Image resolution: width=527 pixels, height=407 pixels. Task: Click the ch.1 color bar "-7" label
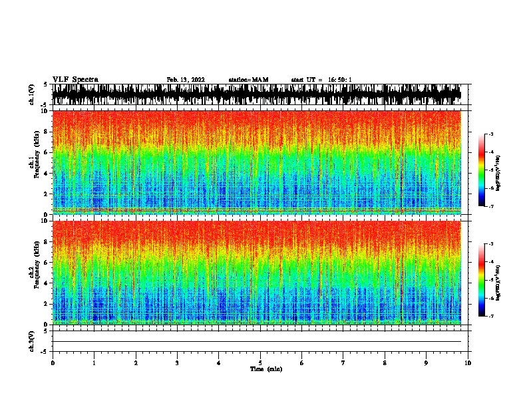(x=490, y=206)
